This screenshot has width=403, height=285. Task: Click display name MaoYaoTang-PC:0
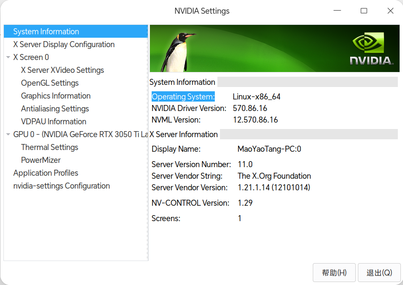click(x=269, y=149)
